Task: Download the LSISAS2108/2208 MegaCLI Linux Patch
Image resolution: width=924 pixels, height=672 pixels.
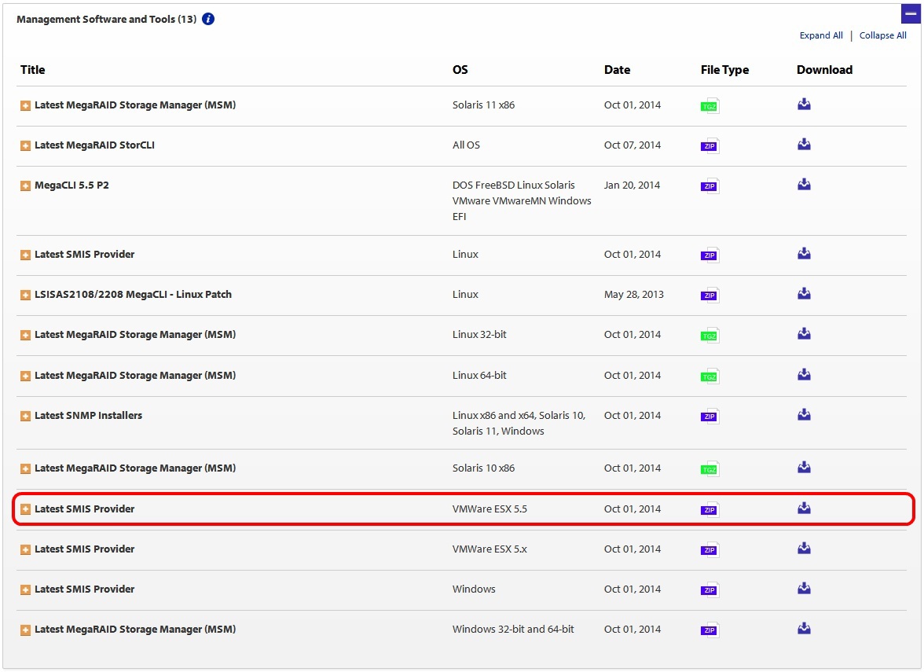Action: (803, 293)
